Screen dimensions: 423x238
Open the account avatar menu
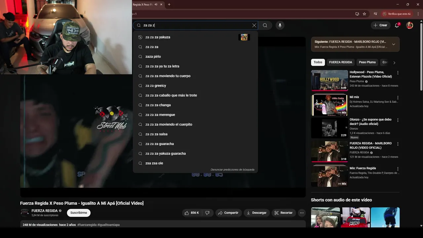click(410, 25)
